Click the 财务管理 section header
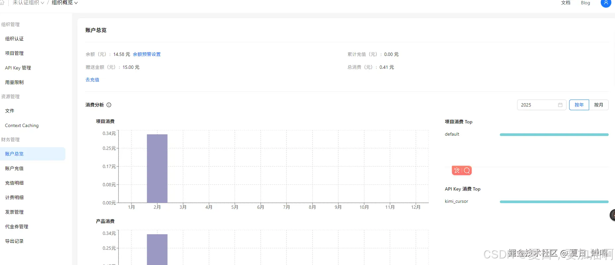The width and height of the screenshot is (615, 265). (x=10, y=140)
